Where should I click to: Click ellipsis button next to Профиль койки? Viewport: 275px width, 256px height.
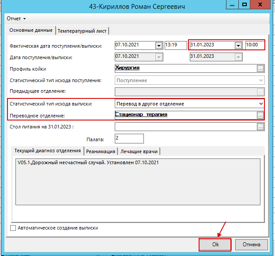coord(260,68)
